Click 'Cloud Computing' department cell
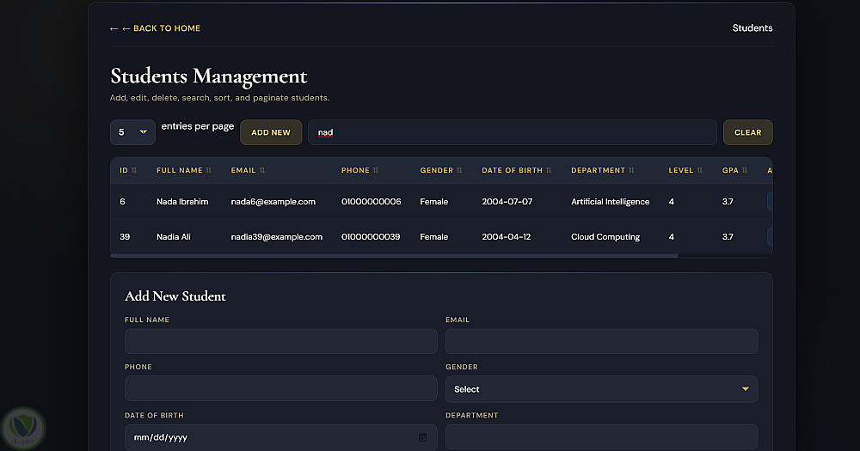Image resolution: width=860 pixels, height=451 pixels. (x=605, y=237)
